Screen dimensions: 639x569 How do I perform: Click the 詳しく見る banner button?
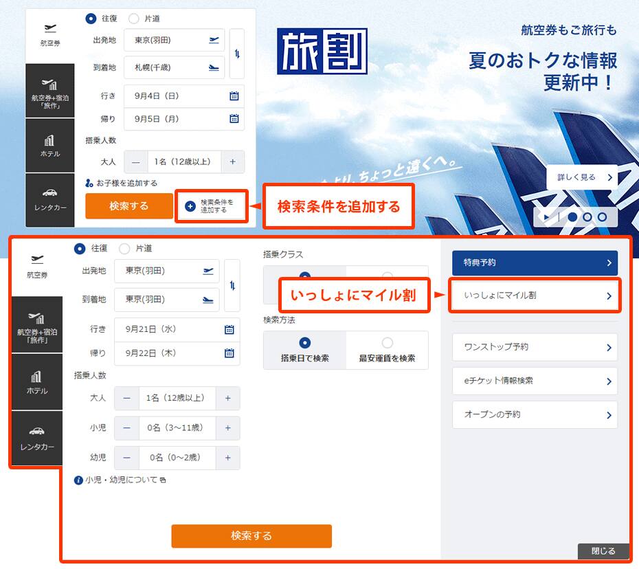pyautogui.click(x=582, y=177)
